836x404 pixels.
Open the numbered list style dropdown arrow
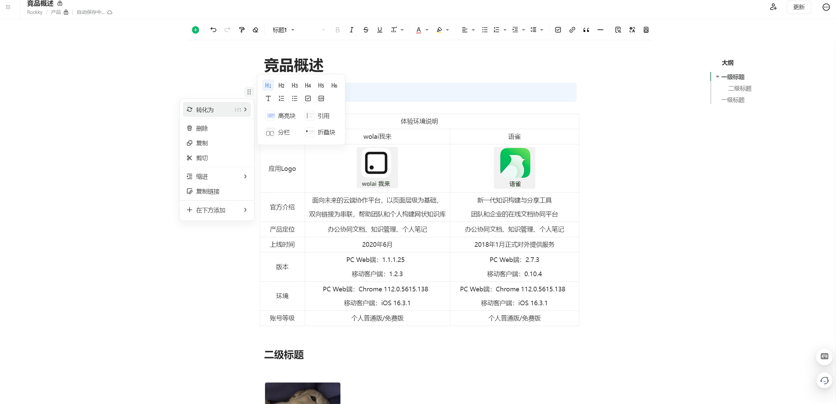tap(505, 30)
